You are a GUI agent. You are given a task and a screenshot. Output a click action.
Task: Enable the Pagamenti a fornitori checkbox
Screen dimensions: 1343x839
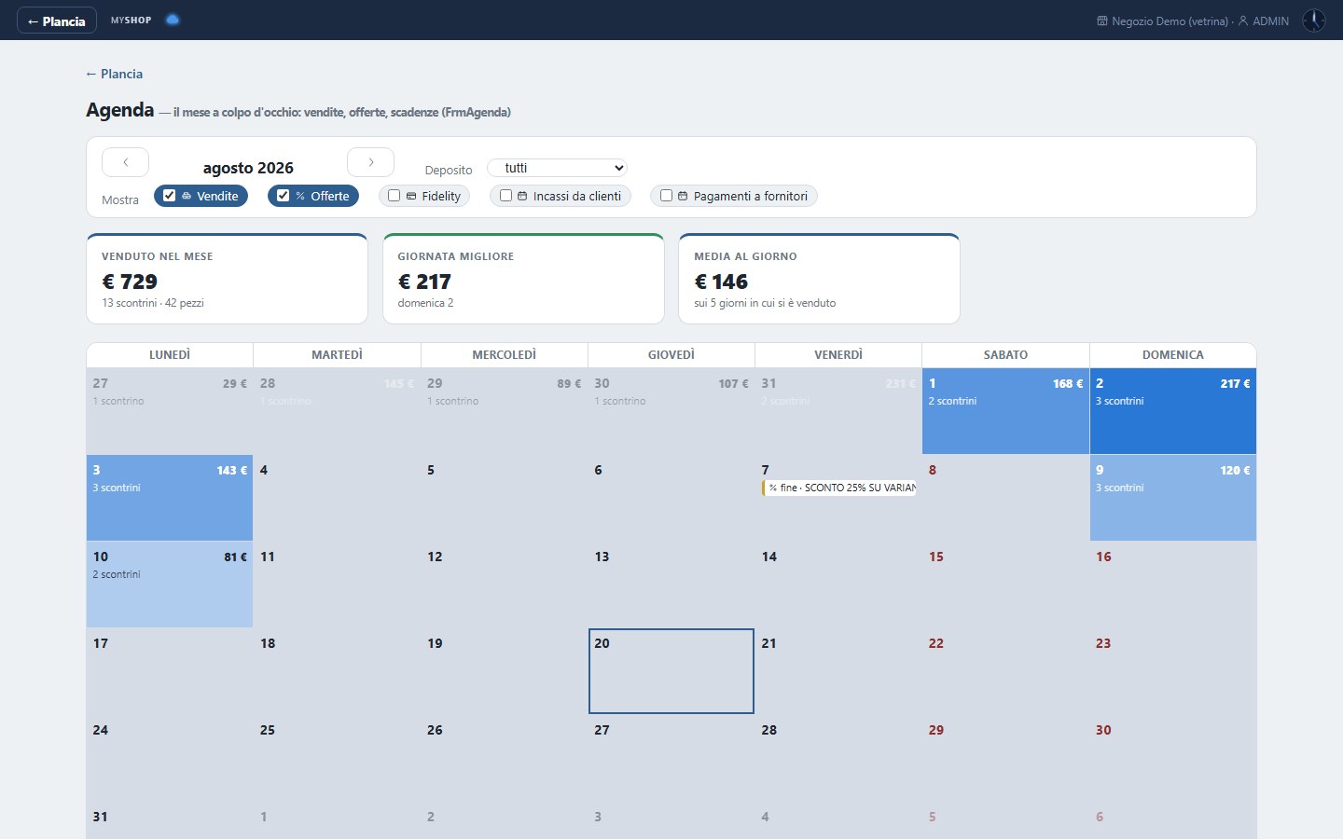[x=666, y=196]
